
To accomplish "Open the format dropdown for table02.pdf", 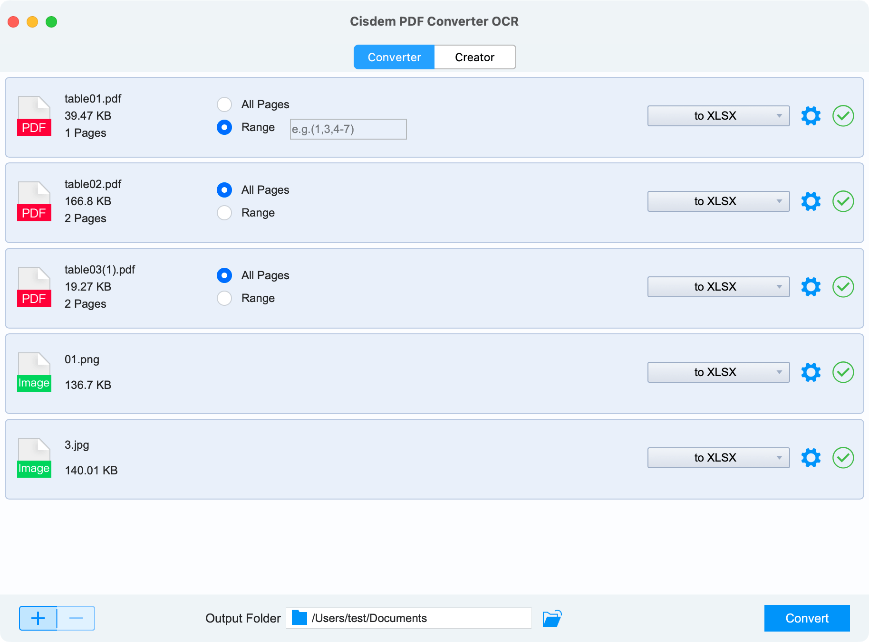I will click(717, 201).
